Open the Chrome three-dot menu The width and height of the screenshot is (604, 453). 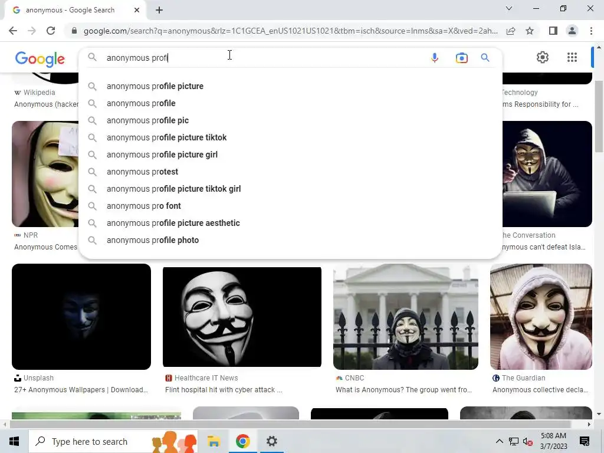click(591, 31)
